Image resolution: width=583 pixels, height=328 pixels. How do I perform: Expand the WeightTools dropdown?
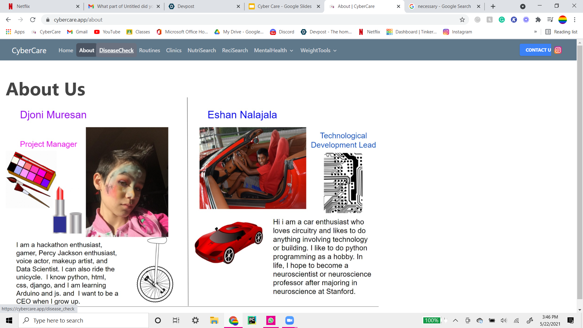tap(318, 50)
